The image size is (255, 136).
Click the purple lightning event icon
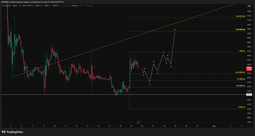coord(138,122)
